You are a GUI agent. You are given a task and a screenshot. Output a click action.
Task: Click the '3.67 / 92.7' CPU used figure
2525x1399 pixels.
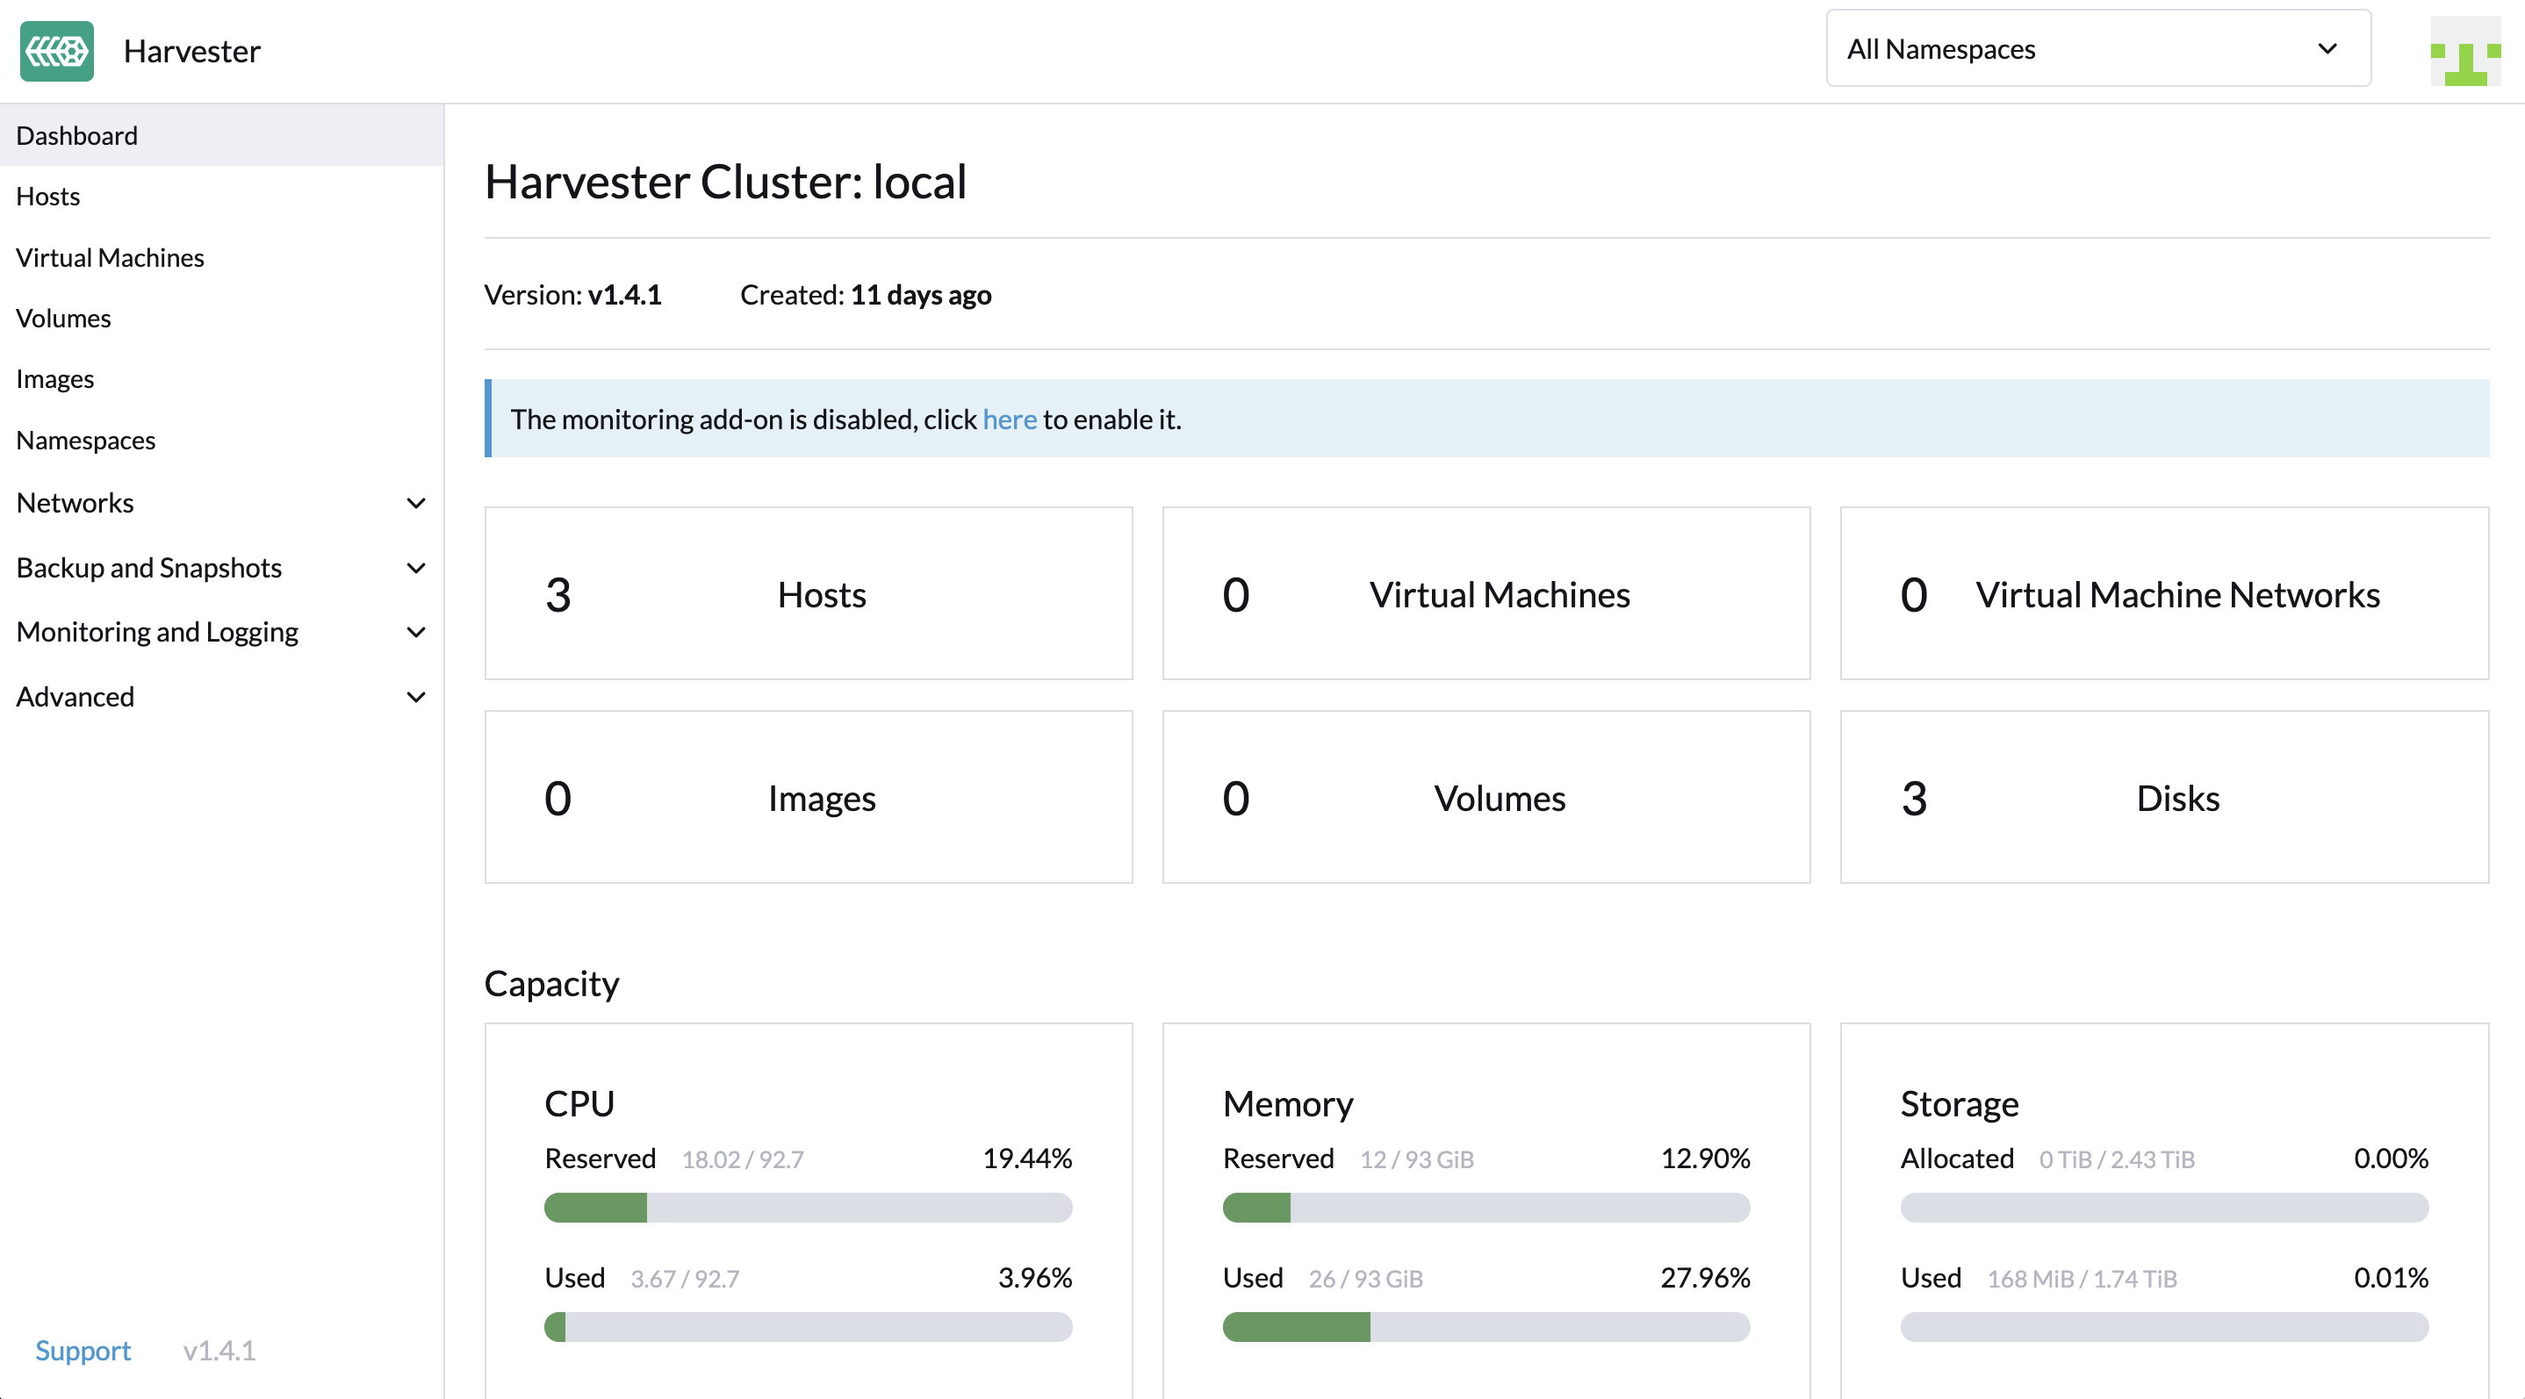tap(685, 1280)
